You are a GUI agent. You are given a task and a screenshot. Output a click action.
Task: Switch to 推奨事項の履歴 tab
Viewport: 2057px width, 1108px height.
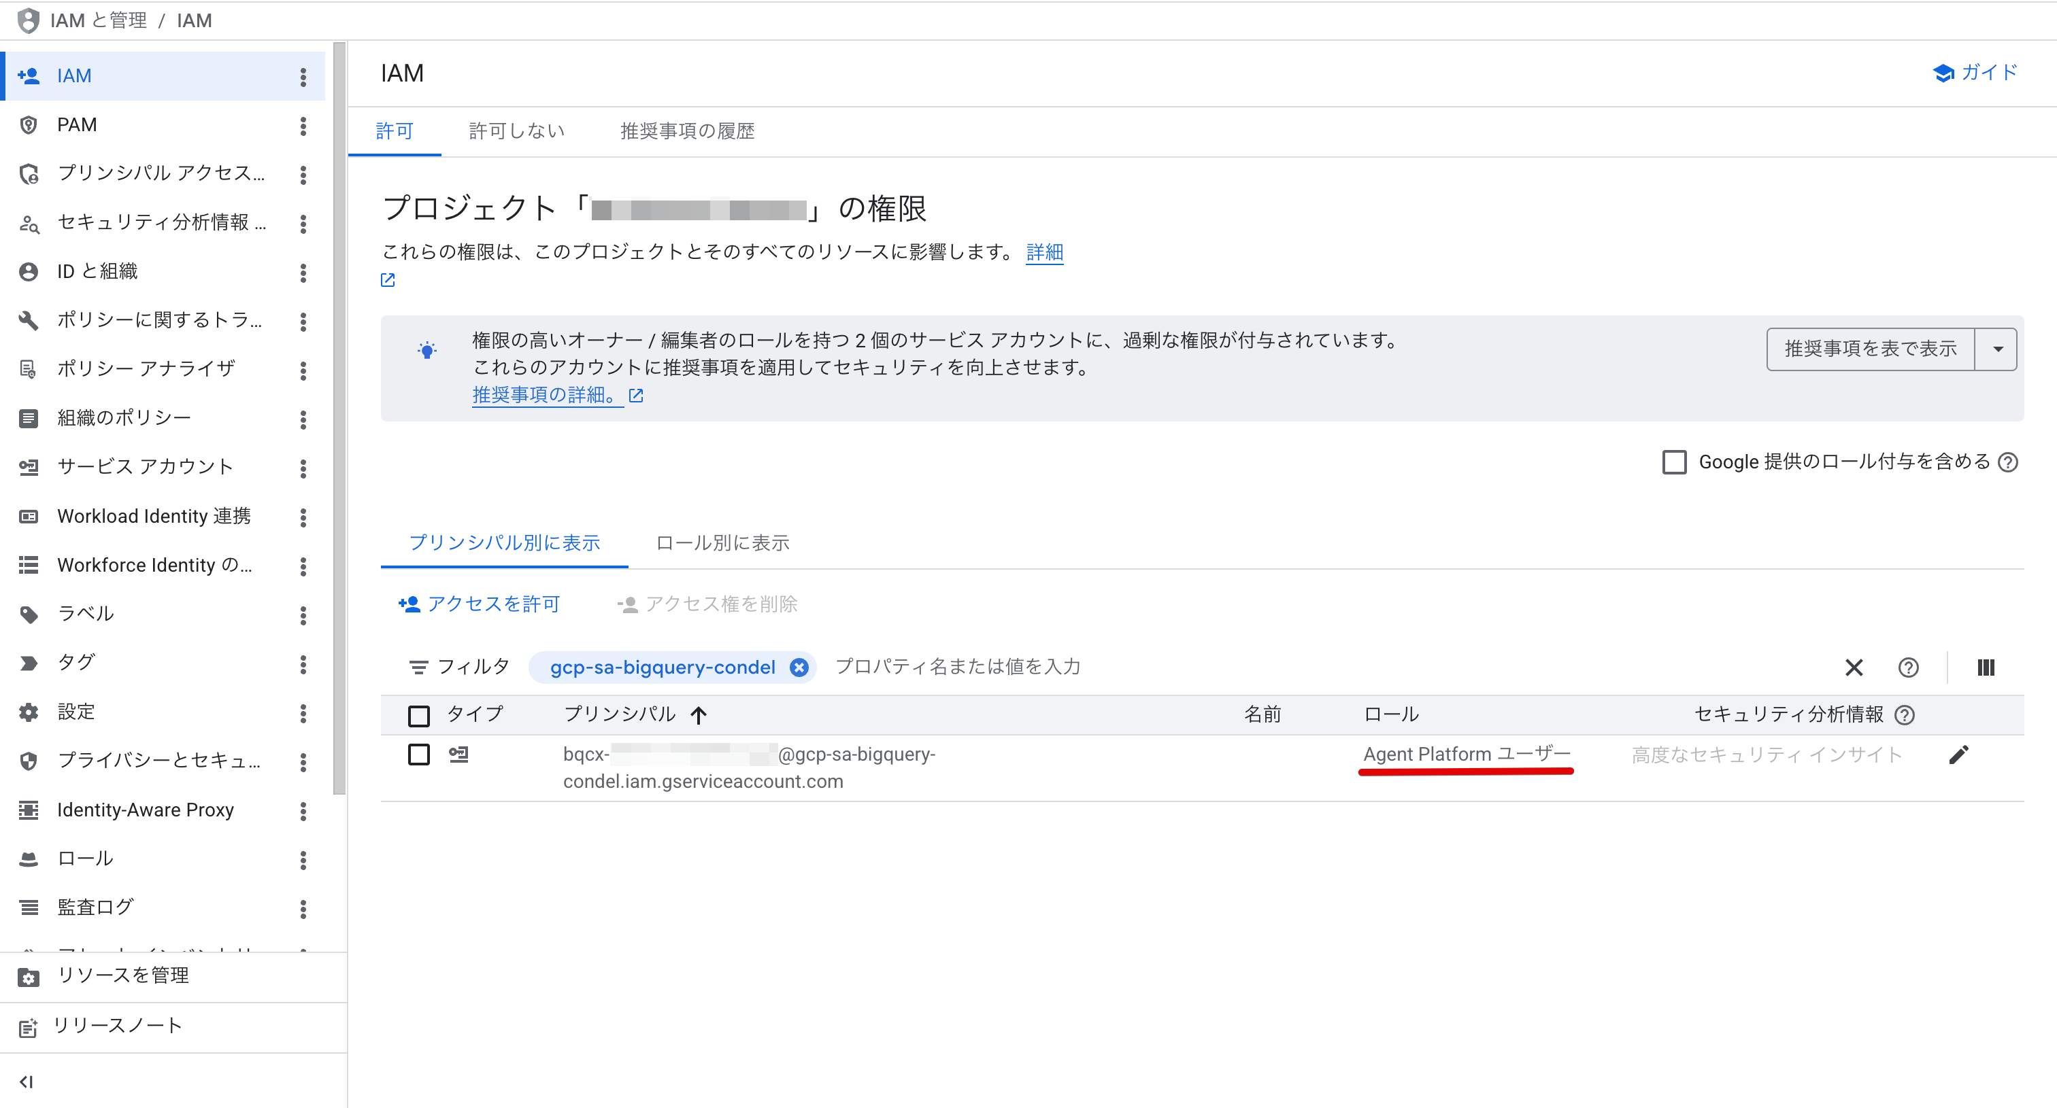pyautogui.click(x=688, y=131)
